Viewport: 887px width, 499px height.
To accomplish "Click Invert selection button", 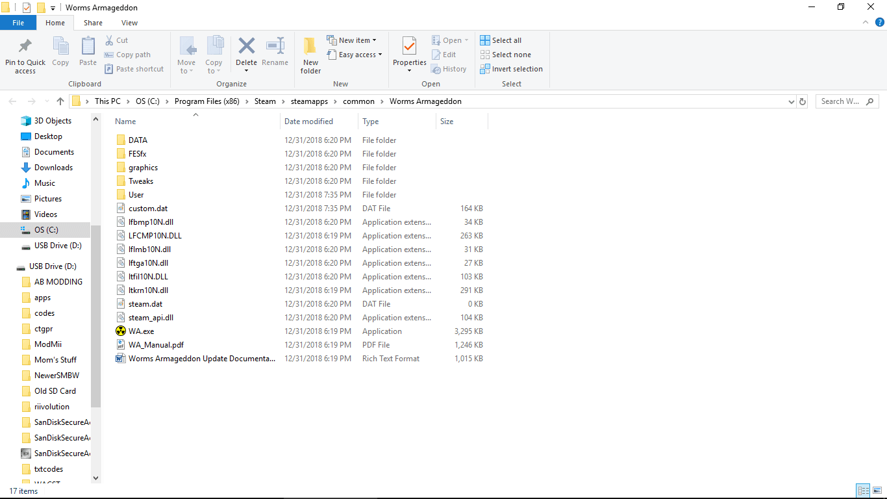I will pos(511,69).
